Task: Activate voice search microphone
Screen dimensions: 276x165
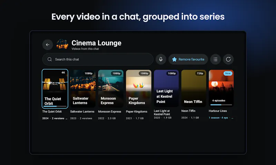Action: tap(161, 59)
